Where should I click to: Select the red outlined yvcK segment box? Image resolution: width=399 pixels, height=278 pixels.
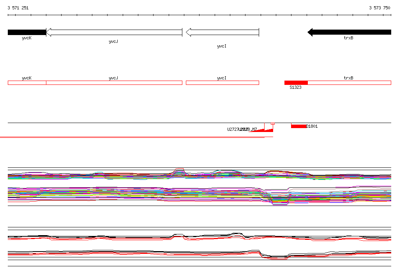(27, 83)
